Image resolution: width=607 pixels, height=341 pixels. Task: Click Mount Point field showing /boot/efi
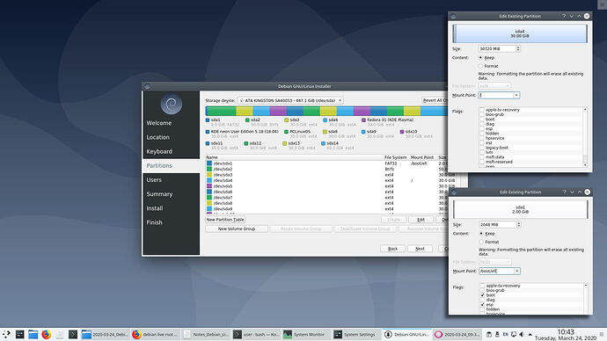pos(496,271)
